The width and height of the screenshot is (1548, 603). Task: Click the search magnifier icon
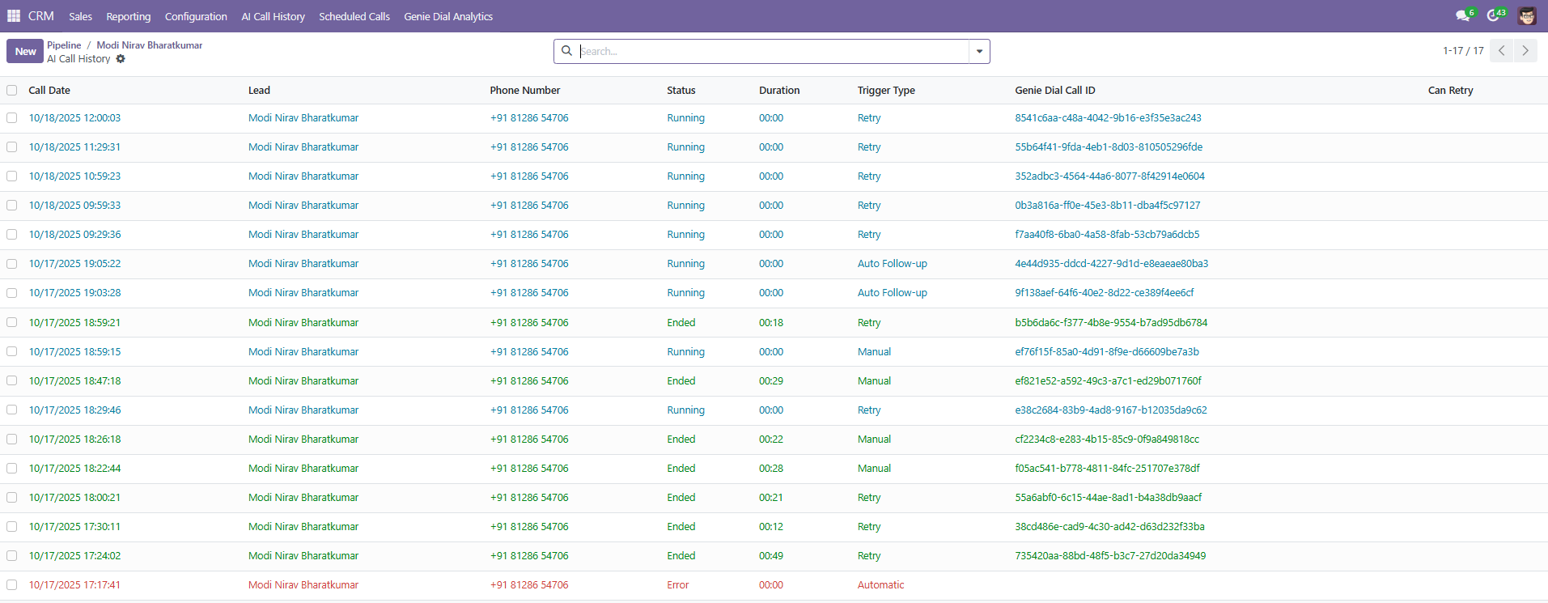click(566, 51)
